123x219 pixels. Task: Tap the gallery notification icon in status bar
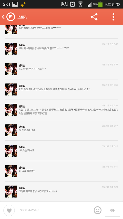pos(15,4)
